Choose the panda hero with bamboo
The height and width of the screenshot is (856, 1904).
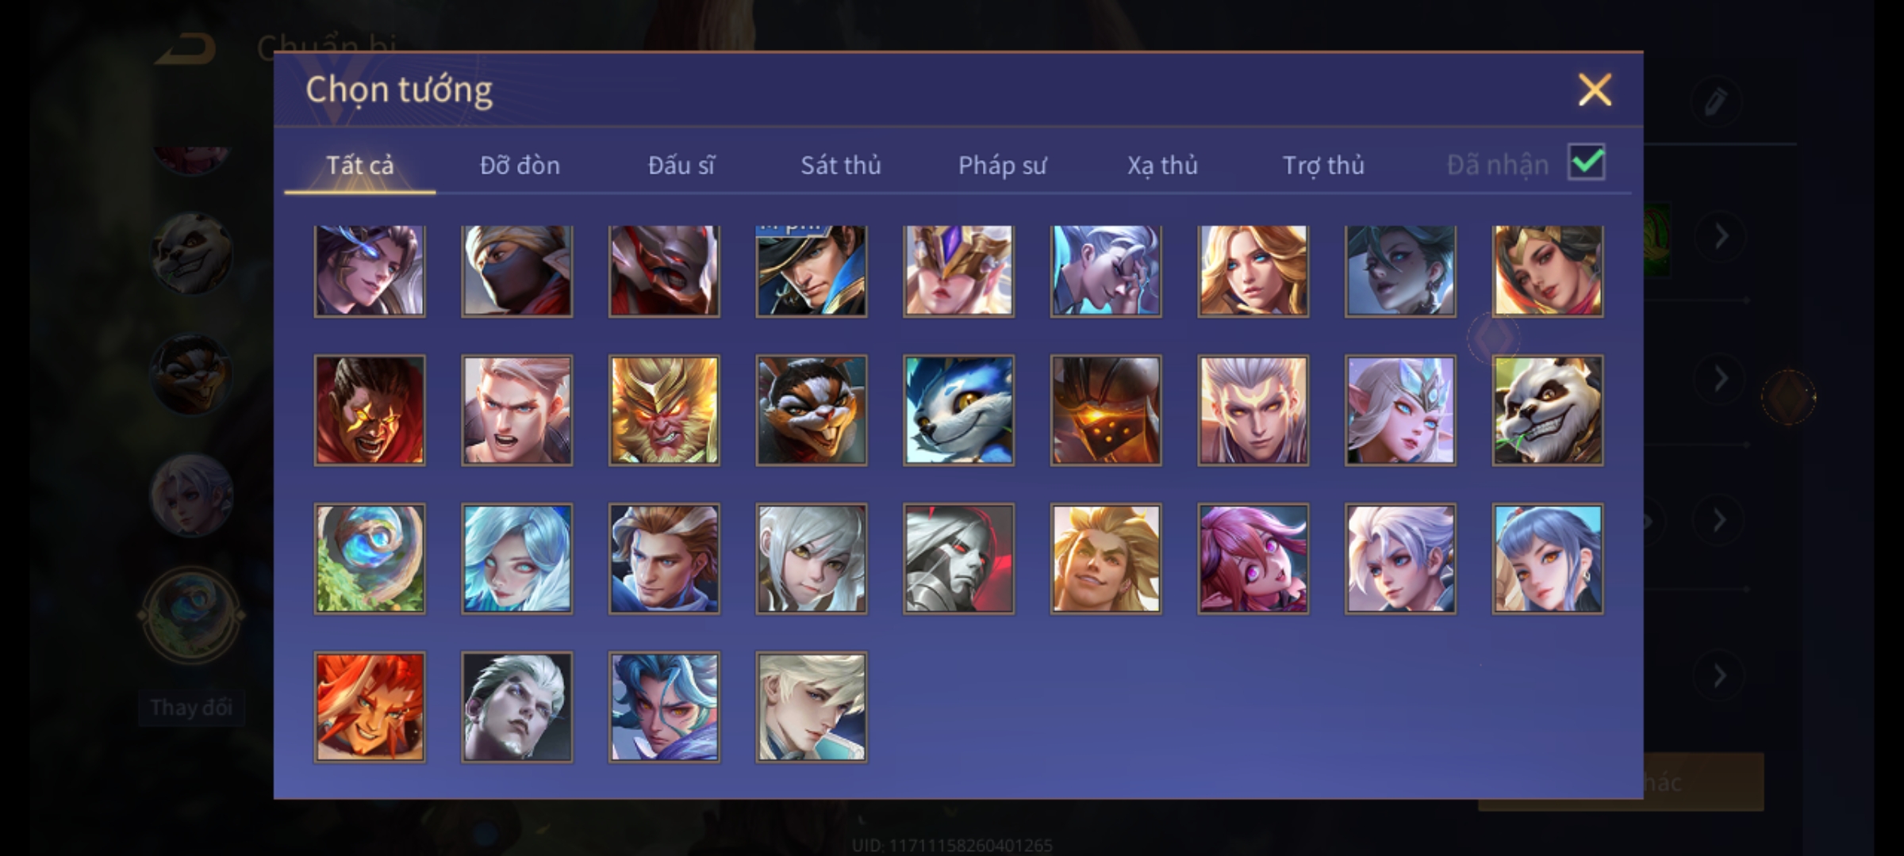tap(1547, 410)
